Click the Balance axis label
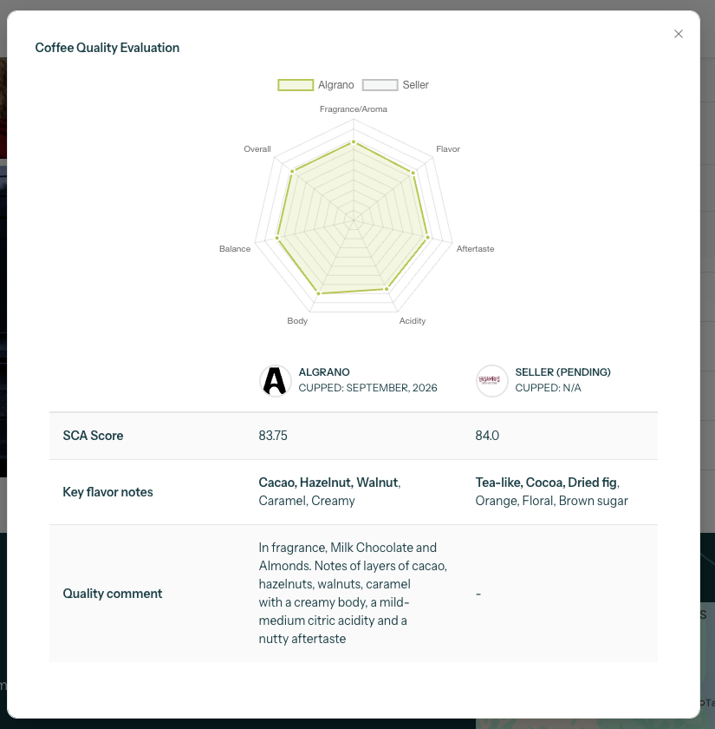Image resolution: width=715 pixels, height=729 pixels. [x=235, y=249]
